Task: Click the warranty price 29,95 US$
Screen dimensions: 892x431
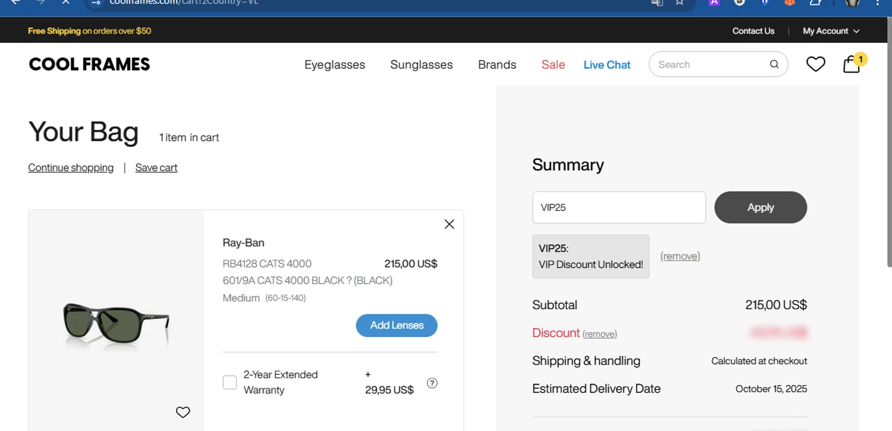Action: point(390,390)
